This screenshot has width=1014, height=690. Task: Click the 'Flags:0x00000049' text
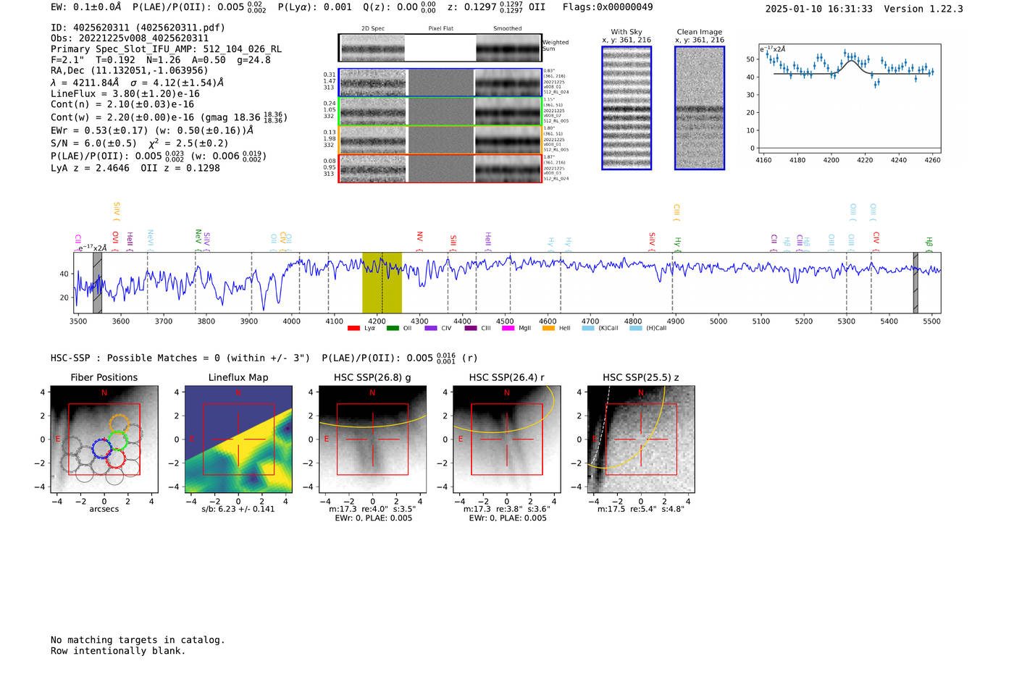(608, 7)
